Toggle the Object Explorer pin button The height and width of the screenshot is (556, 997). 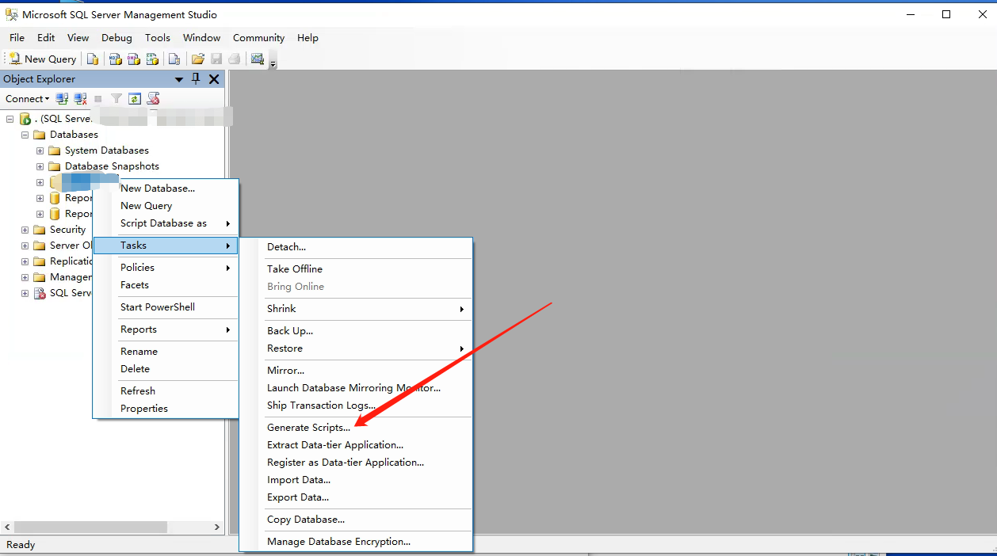point(194,78)
